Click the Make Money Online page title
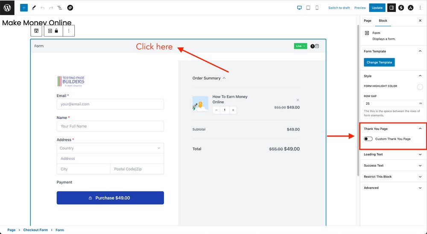Image resolution: width=427 pixels, height=234 pixels. tap(37, 23)
